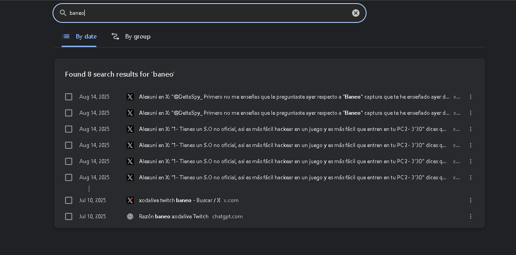
Task: Focus the history search field containing 'baneo'
Action: coord(209,13)
